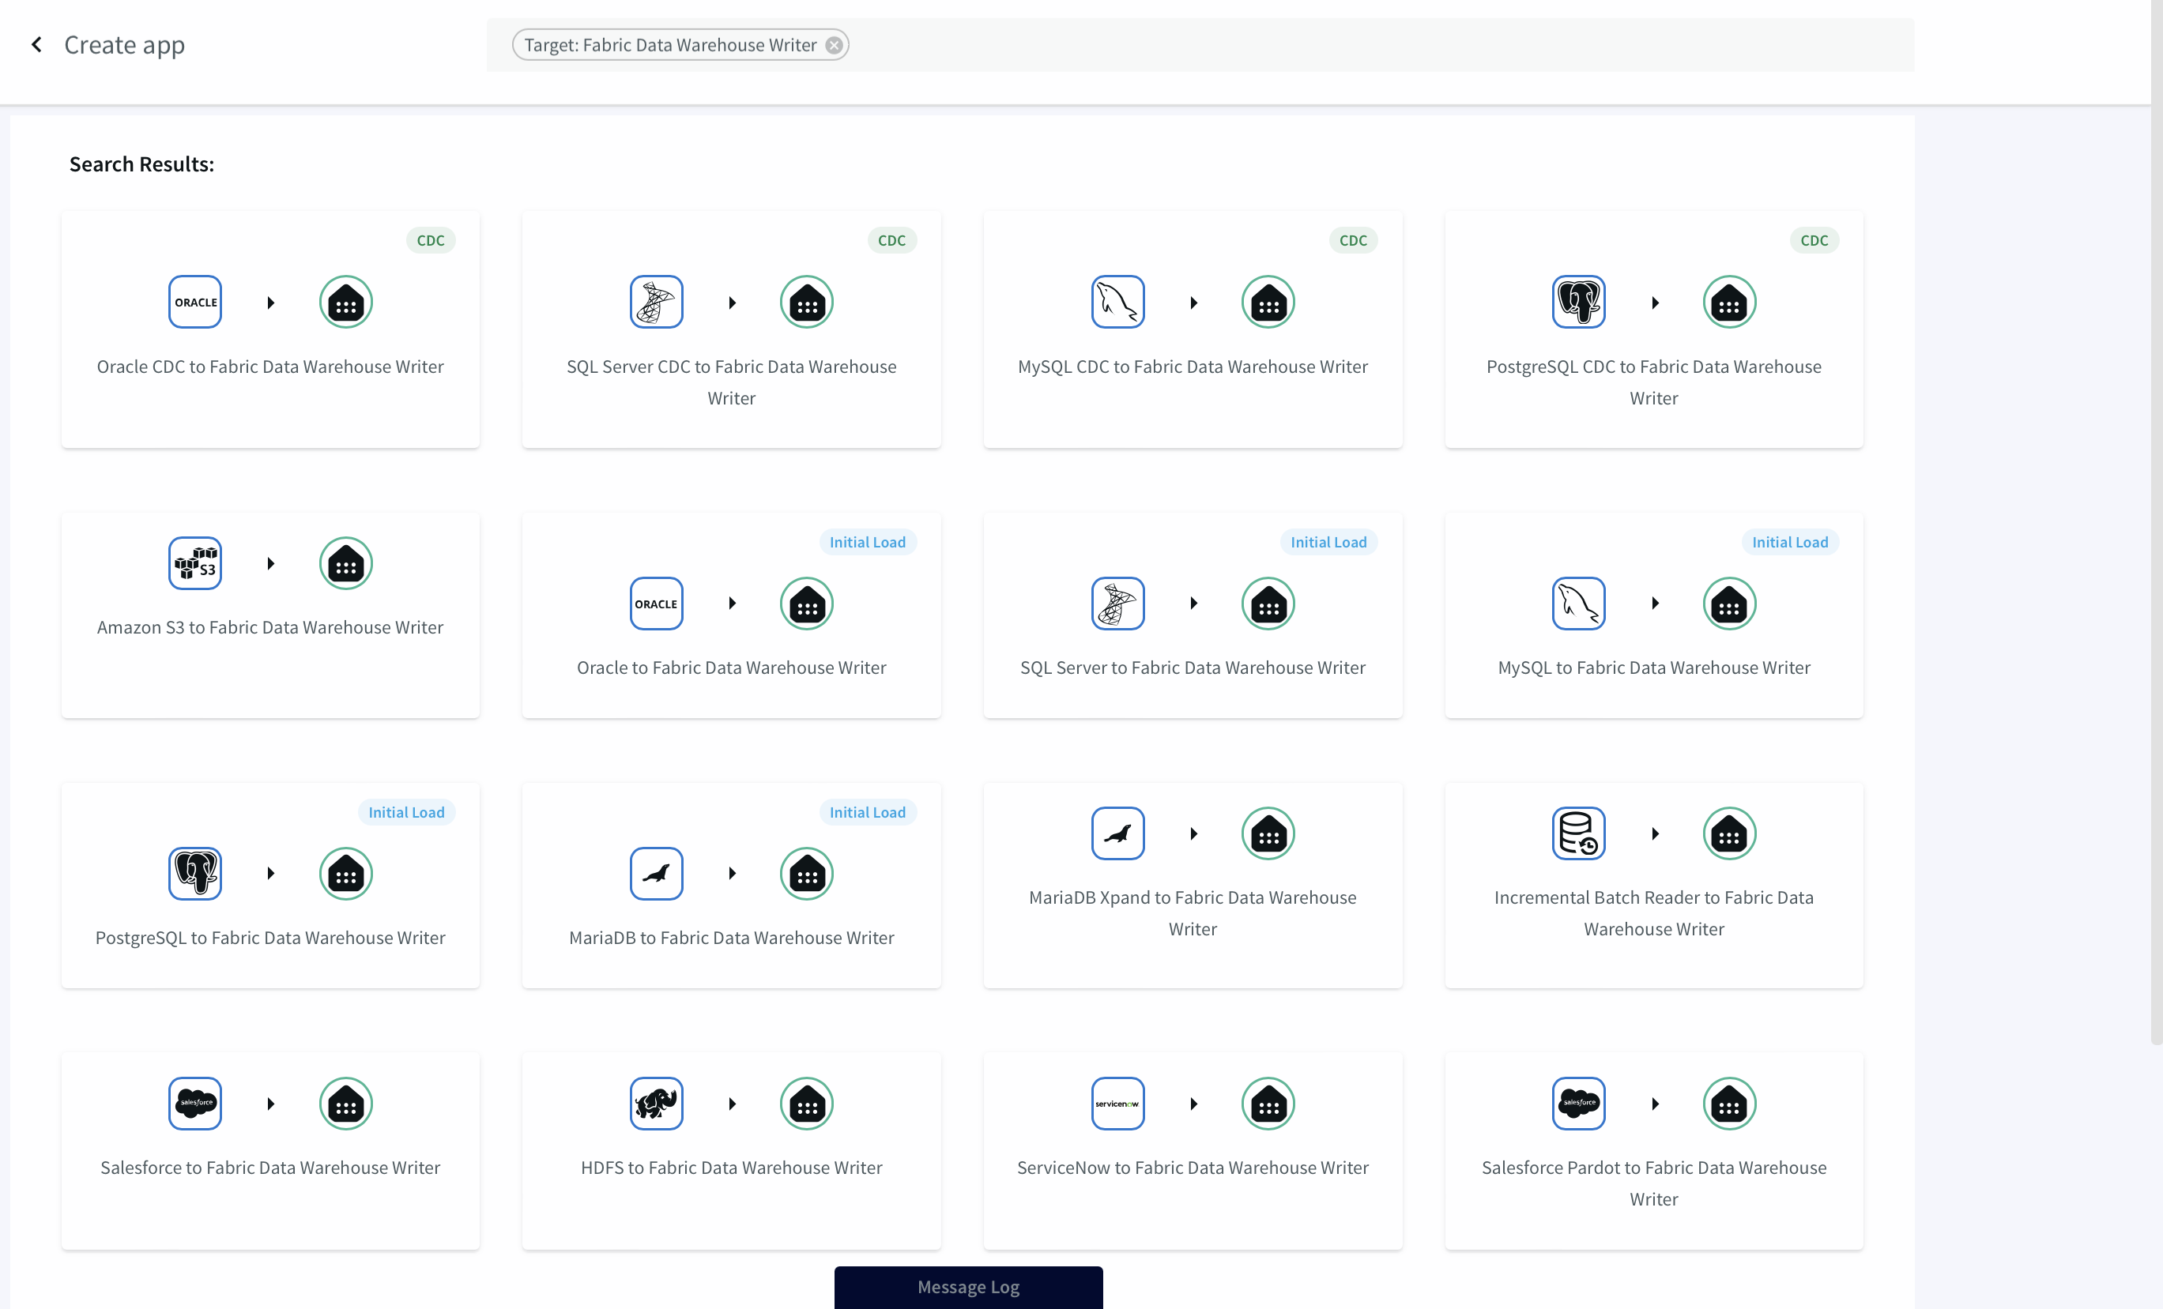This screenshot has height=1309, width=2163.
Task: Open the Message Log
Action: tap(967, 1287)
